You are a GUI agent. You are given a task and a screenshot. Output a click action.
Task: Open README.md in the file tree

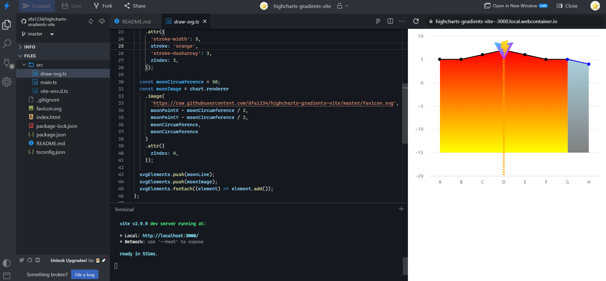(63, 143)
